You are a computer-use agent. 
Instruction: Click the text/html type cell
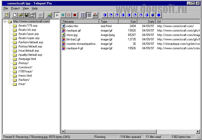click(x=106, y=26)
